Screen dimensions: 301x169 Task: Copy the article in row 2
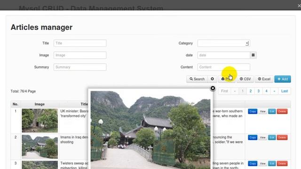(253, 138)
